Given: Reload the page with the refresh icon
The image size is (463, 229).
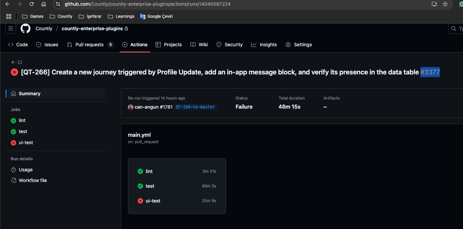Looking at the screenshot, I should [x=32, y=4].
